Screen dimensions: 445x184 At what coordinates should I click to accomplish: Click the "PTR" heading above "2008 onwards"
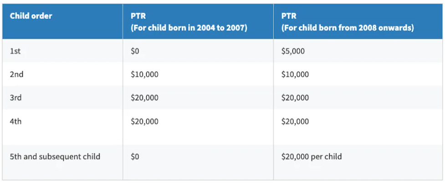tap(289, 16)
